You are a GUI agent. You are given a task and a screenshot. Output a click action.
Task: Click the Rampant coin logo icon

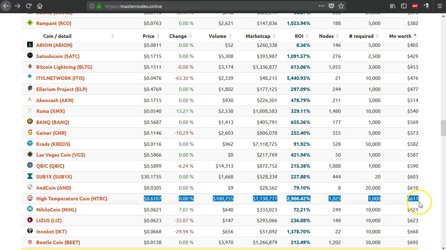[30, 23]
